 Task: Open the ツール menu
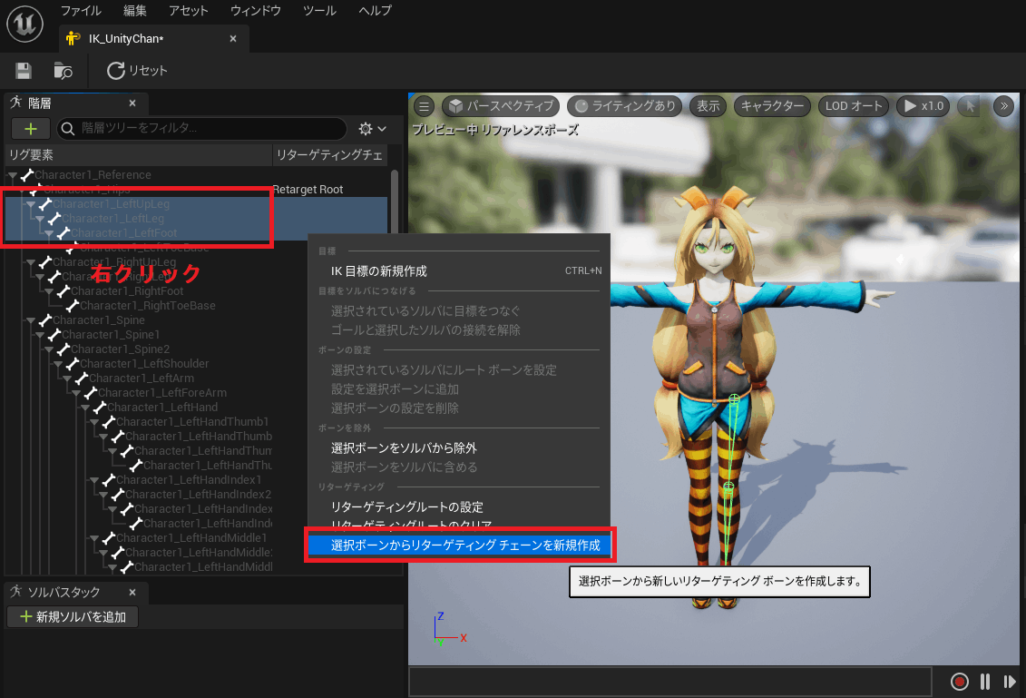point(319,11)
